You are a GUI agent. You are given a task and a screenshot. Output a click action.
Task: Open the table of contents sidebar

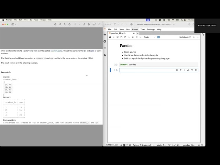click(x=105, y=48)
